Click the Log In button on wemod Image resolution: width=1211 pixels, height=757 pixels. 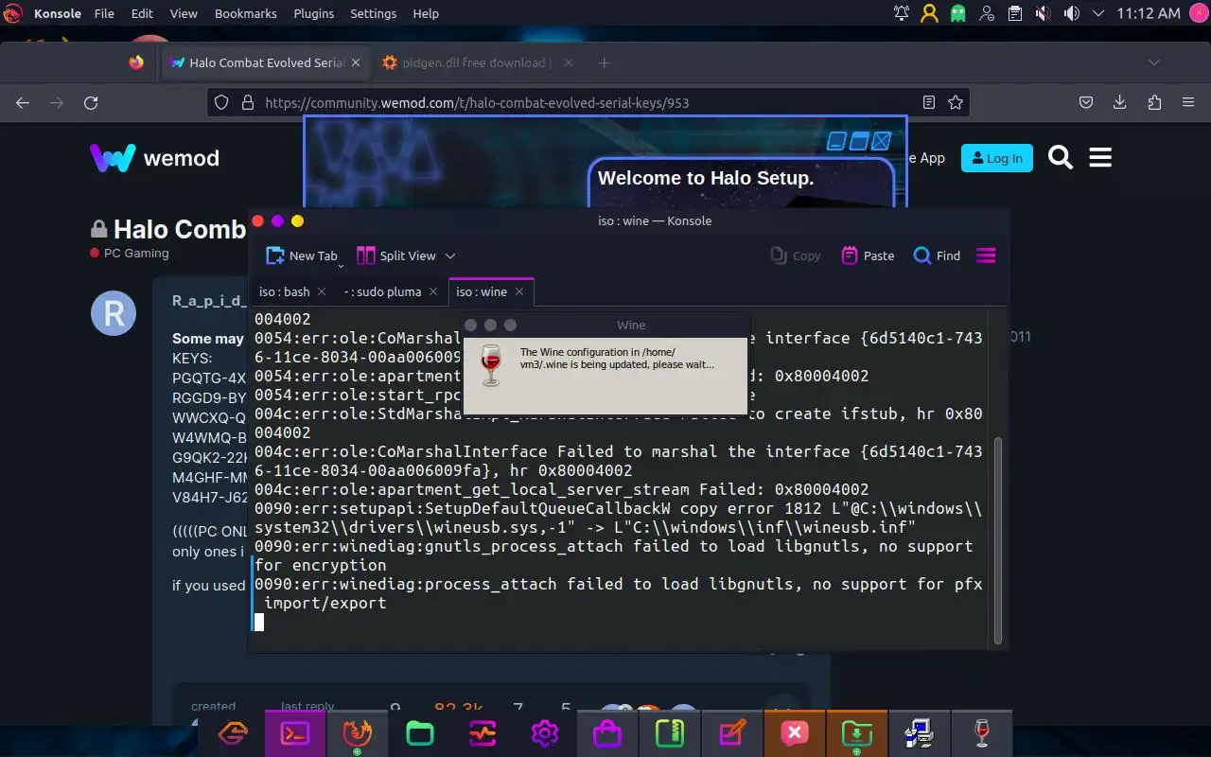[x=996, y=158]
